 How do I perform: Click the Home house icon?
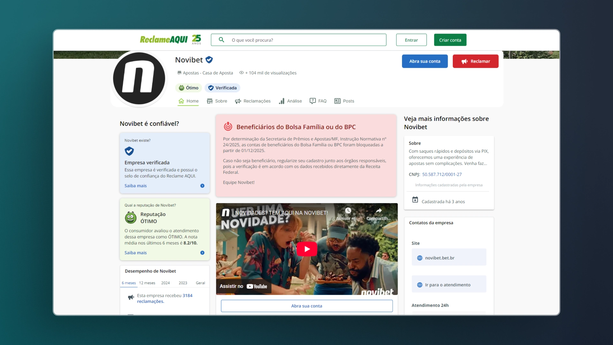click(181, 101)
